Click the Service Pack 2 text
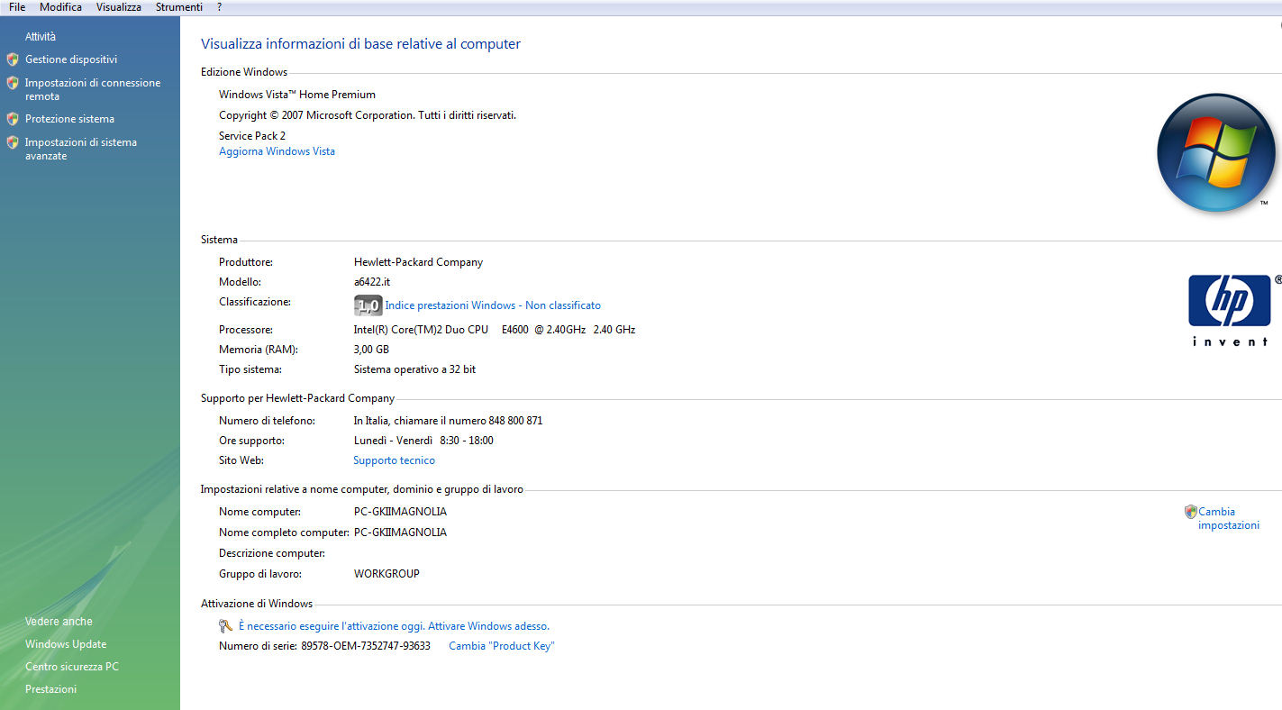This screenshot has height=710, width=1282. pos(252,136)
